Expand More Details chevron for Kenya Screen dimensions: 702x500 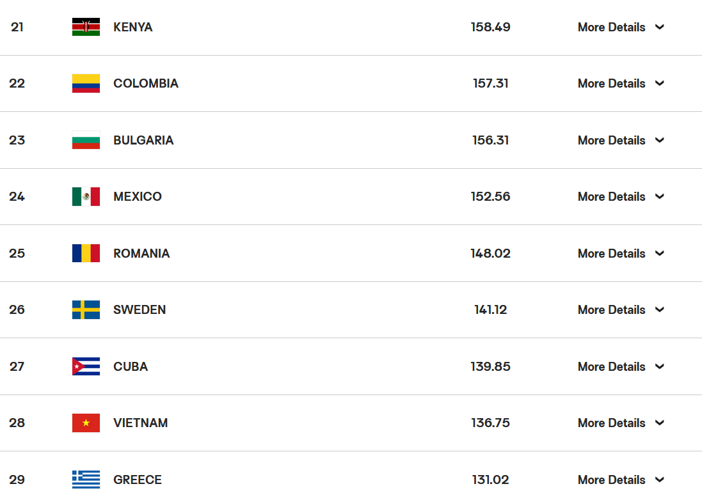(x=660, y=27)
